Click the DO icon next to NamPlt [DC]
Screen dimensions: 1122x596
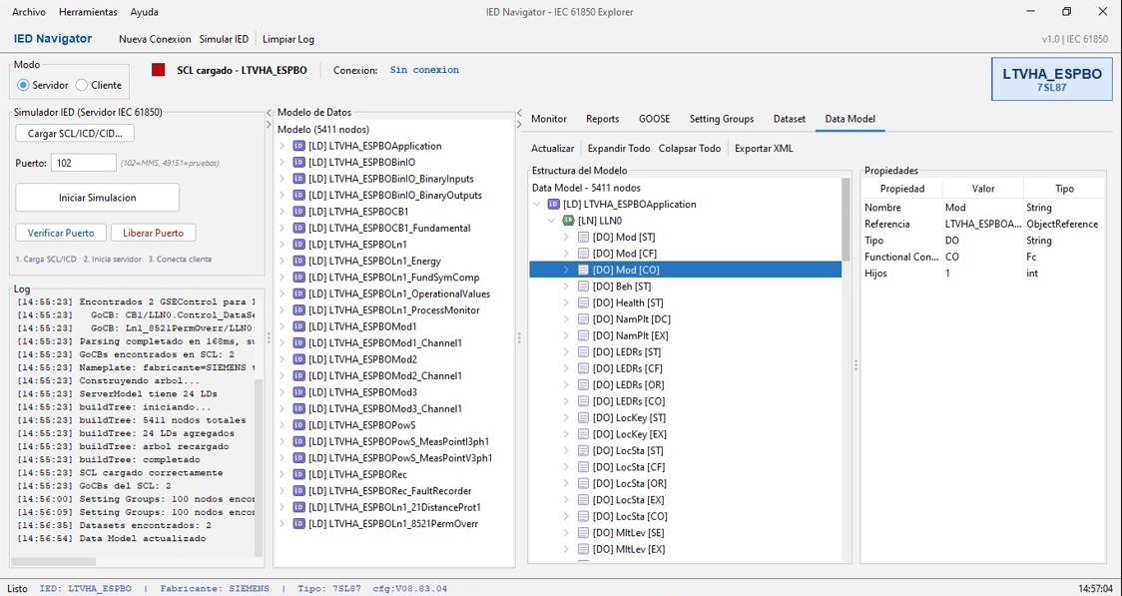pyautogui.click(x=583, y=319)
